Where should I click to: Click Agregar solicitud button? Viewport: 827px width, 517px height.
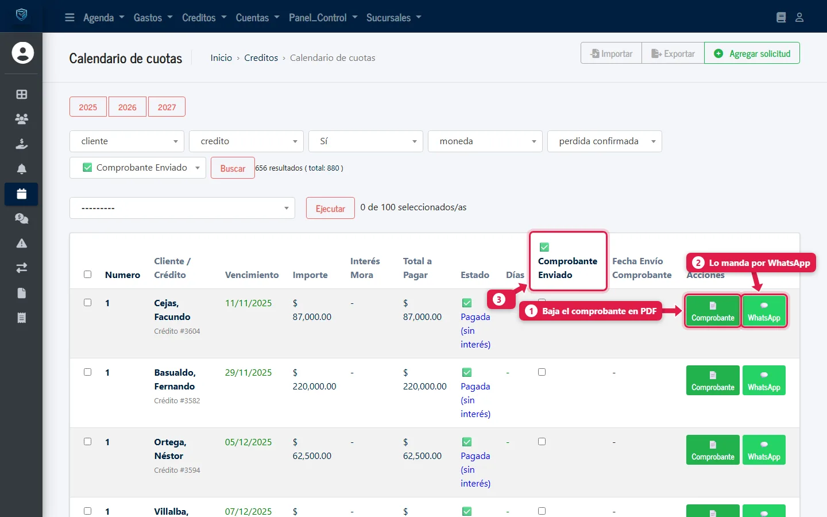752,53
